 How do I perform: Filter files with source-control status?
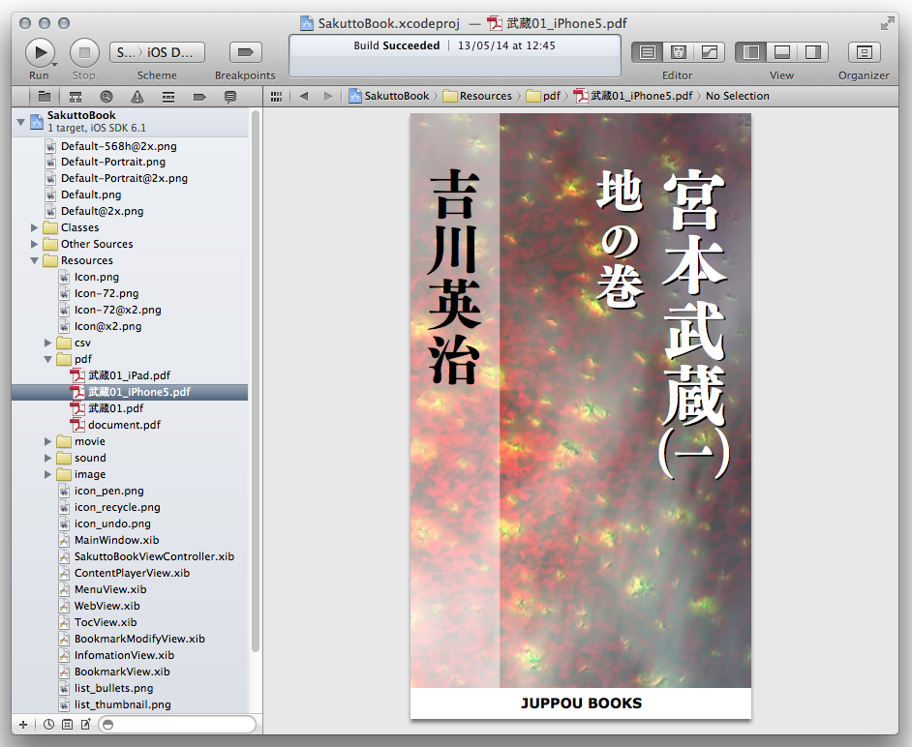coord(68,725)
